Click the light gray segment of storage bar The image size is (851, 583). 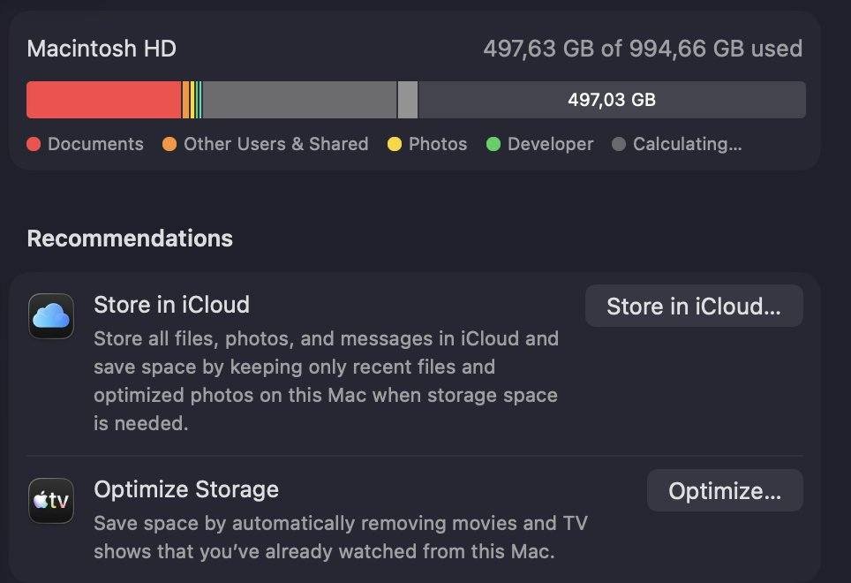pos(408,100)
